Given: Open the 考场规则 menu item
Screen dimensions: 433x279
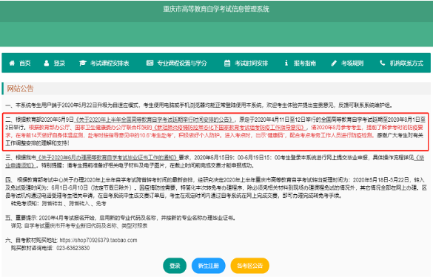Looking at the screenshot, I should [x=347, y=63].
